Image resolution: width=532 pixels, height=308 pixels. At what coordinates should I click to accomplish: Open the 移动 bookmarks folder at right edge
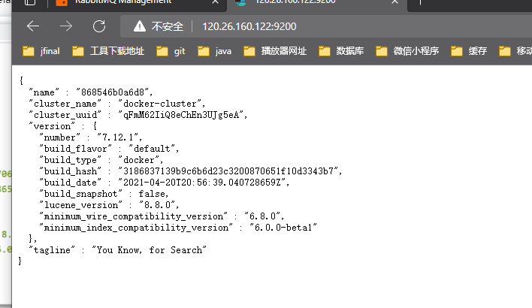(x=515, y=51)
